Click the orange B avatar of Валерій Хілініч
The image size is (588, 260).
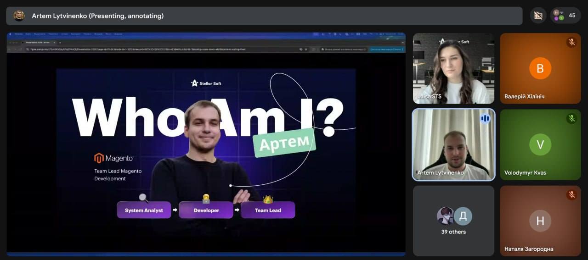point(540,69)
